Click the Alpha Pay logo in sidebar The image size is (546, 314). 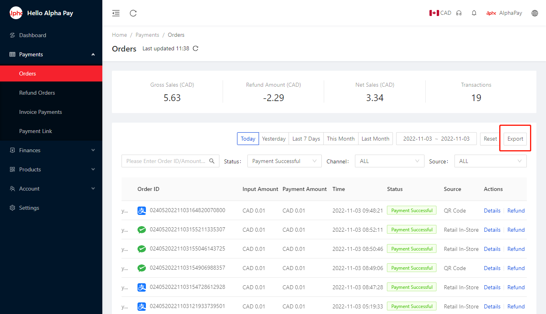pos(16,13)
